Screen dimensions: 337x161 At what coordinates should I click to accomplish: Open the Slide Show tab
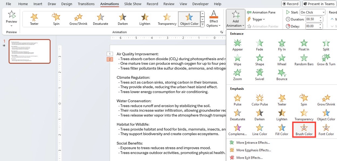(133, 4)
